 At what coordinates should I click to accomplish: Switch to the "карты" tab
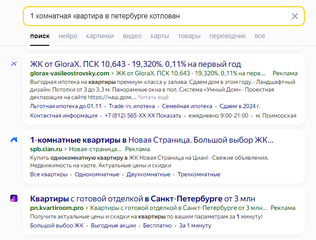[x=160, y=36]
